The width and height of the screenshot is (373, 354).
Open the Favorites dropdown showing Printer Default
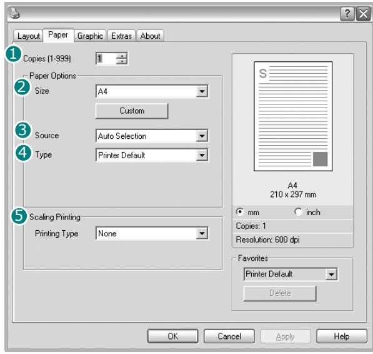[291, 274]
